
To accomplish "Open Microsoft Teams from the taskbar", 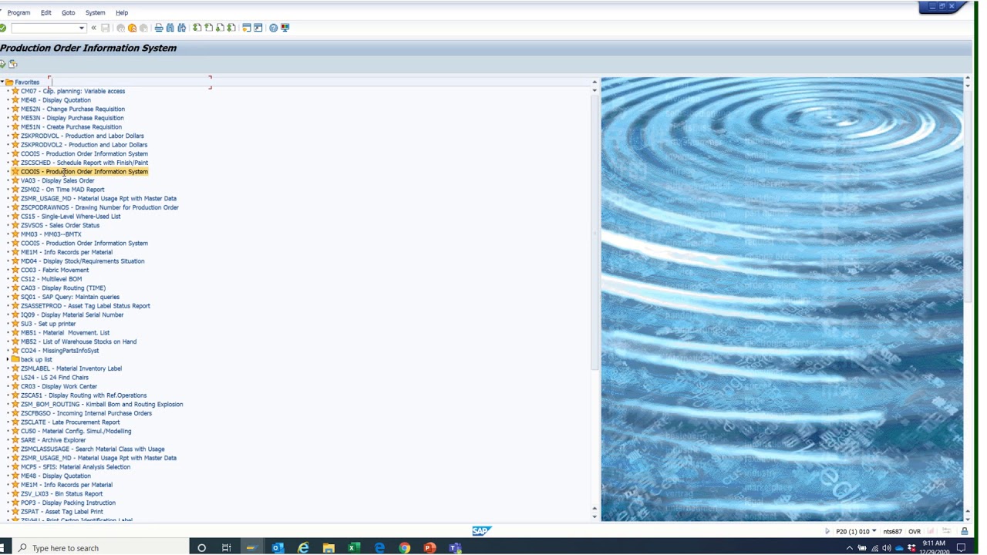I will 456,548.
